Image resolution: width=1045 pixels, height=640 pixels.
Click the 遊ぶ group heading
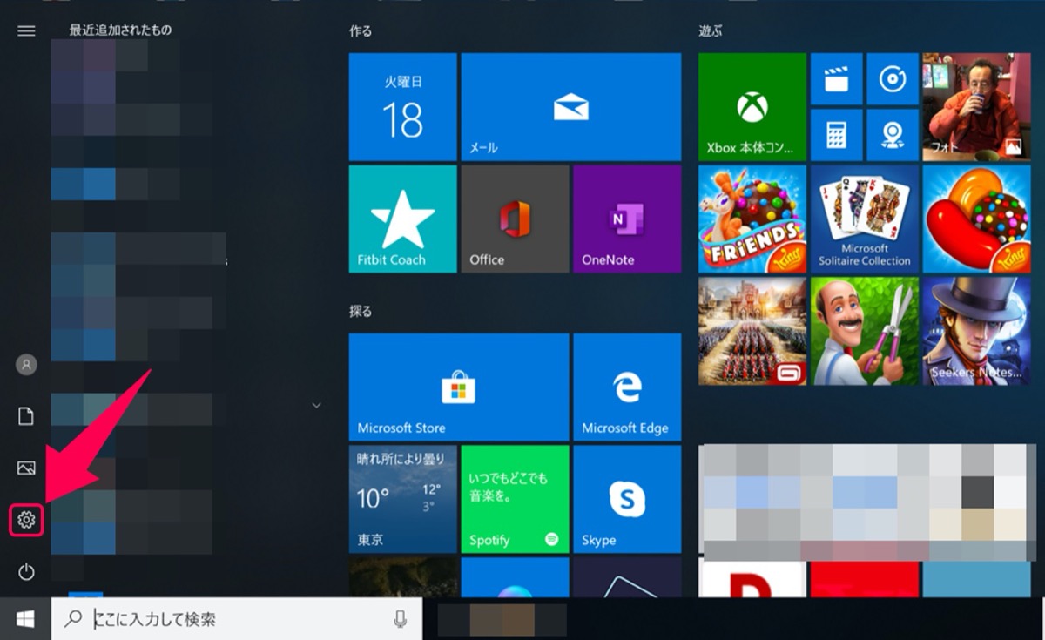711,31
